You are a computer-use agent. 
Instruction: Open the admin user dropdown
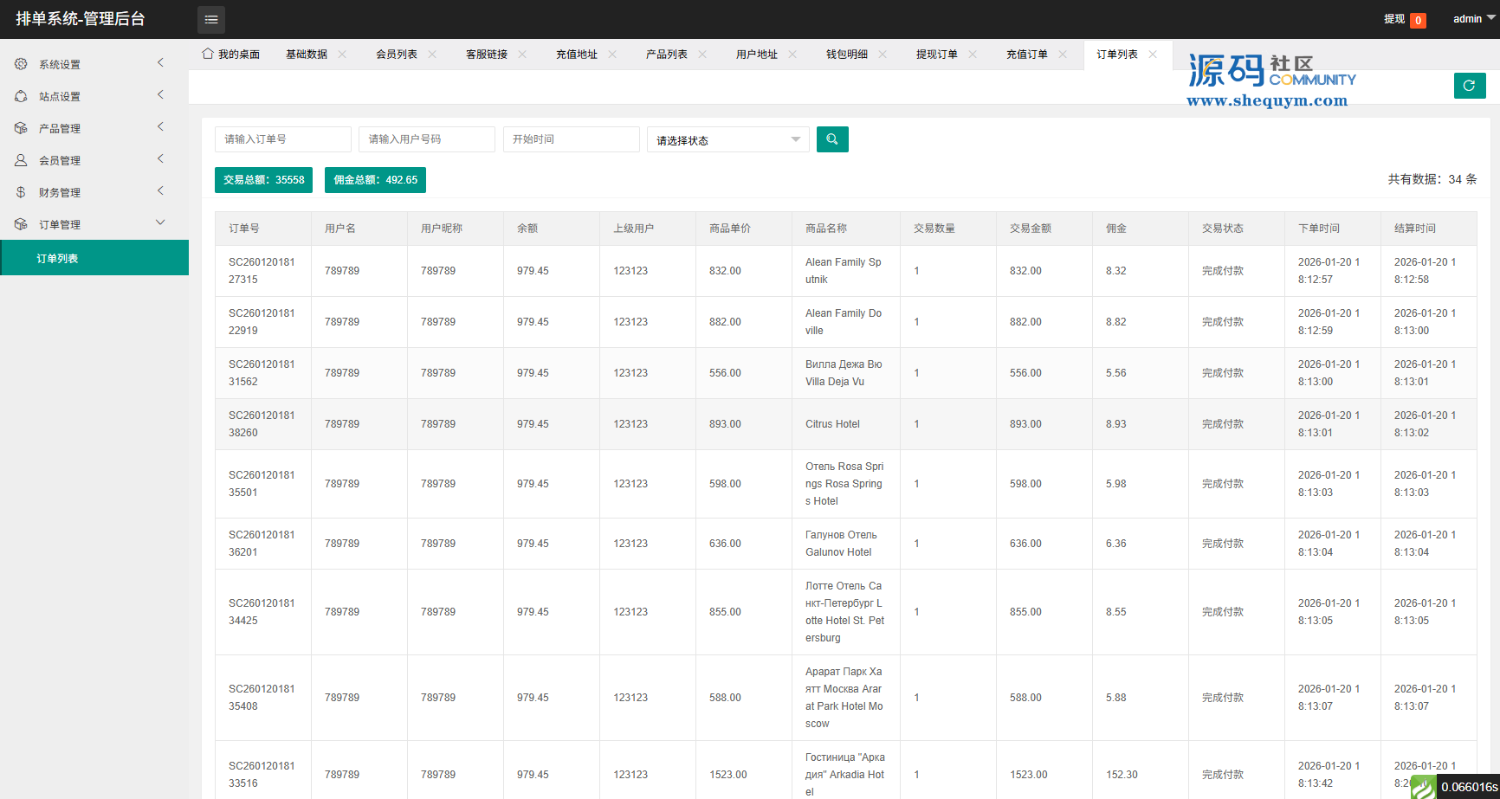click(x=1473, y=19)
